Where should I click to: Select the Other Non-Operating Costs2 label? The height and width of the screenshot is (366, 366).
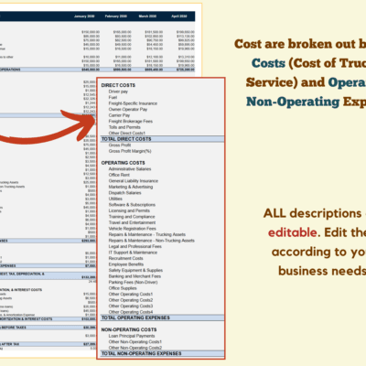click(x=135, y=348)
